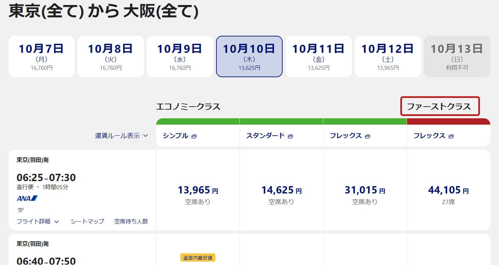Click the no Wi-Fi icon
Screen dimensions: 499x265
21,210
